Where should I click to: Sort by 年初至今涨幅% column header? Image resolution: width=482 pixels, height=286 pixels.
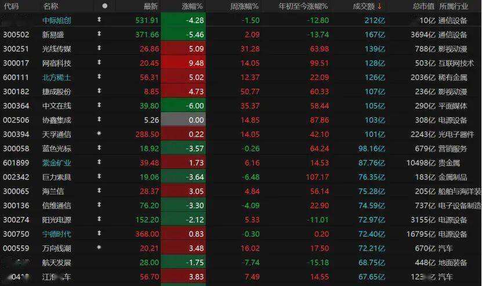303,6
